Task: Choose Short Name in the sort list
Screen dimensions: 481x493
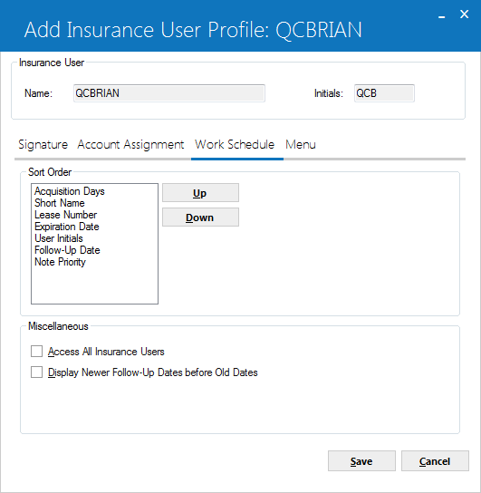Action: click(60, 203)
